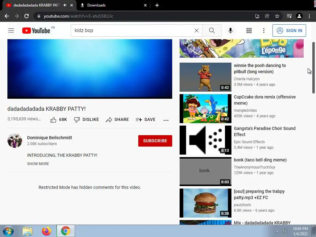
Task: Mute tab audio speaker icon
Action: click(65, 5)
